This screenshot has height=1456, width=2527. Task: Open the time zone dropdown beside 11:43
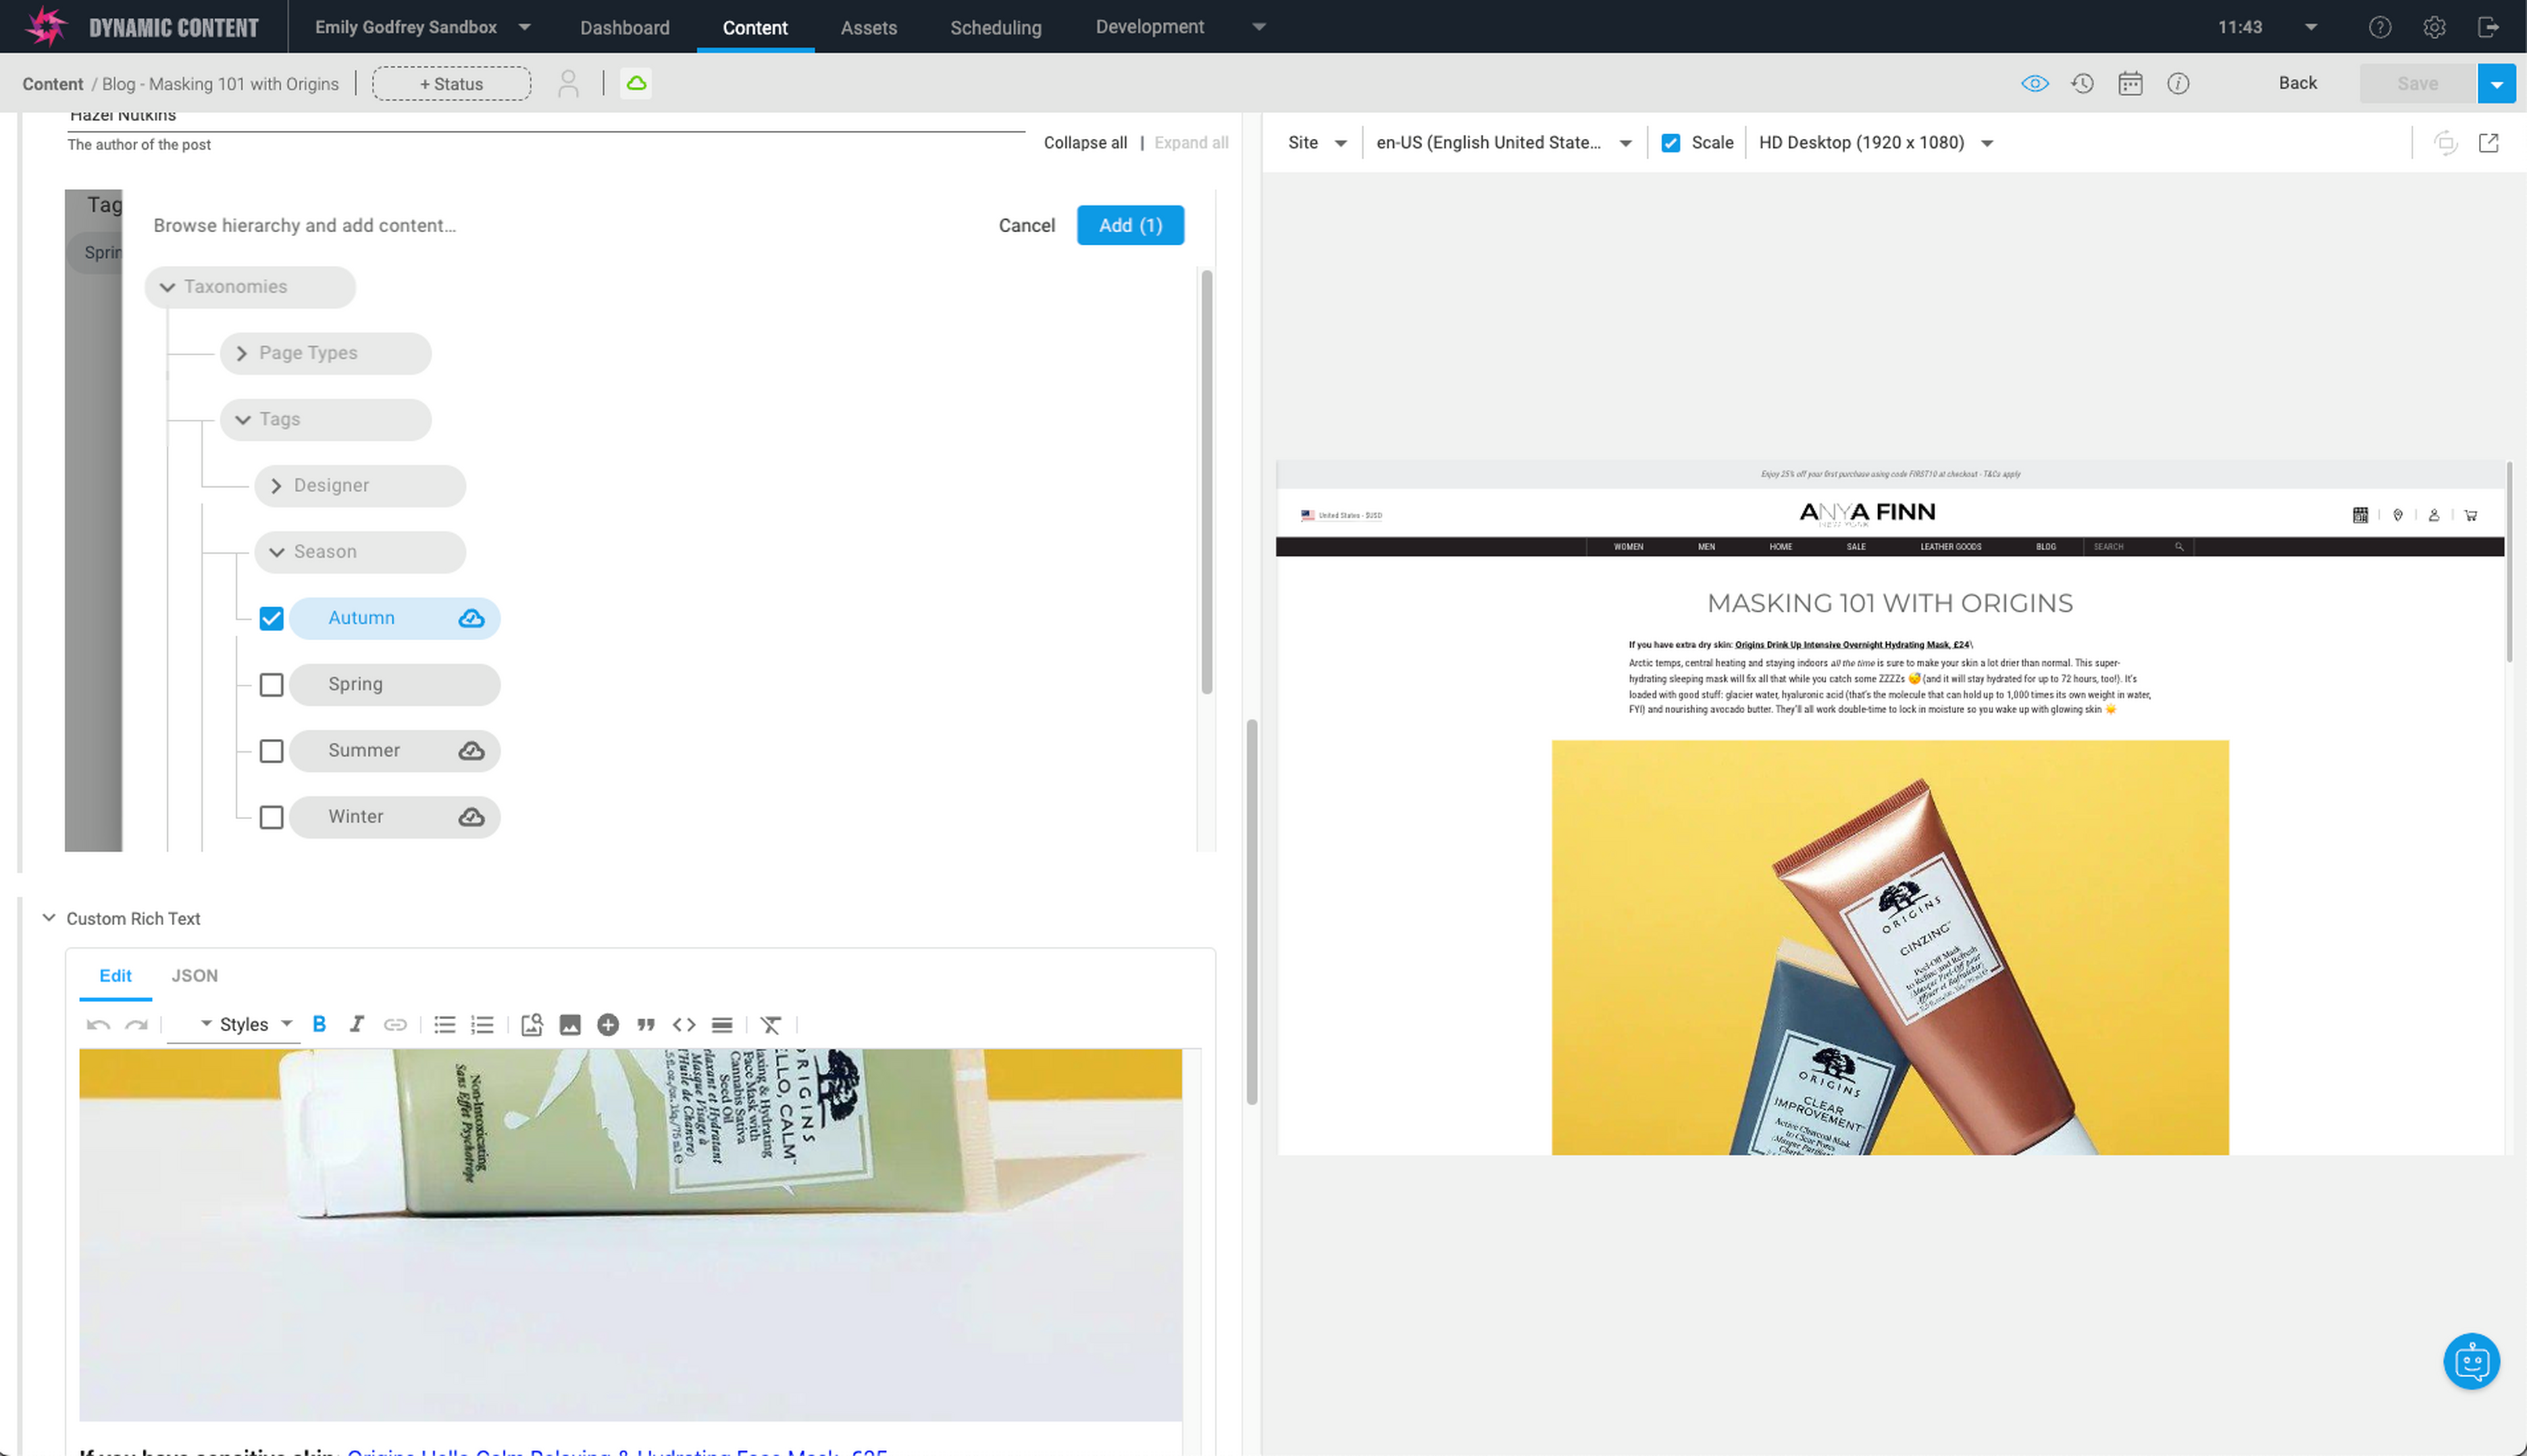pos(2310,27)
